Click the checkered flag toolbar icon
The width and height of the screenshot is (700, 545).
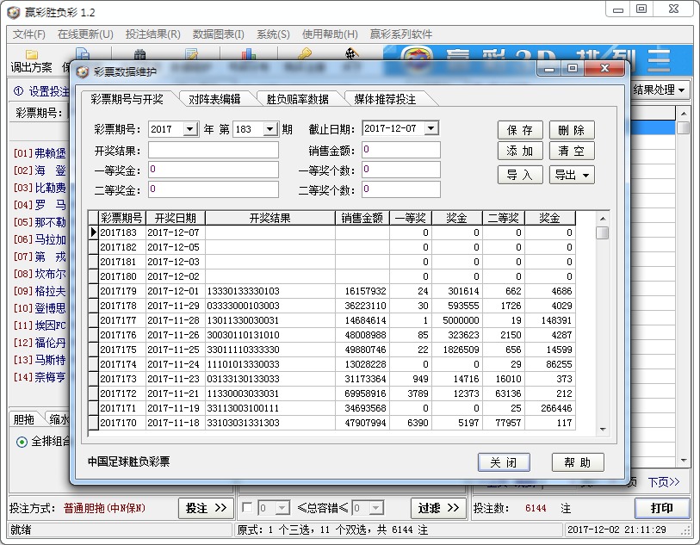click(x=351, y=53)
